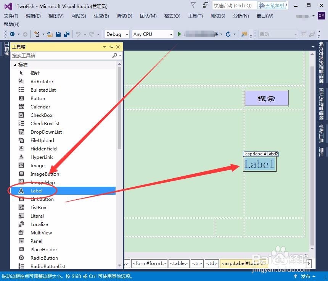
Task: Select the <tr> breadcrumb tag
Action: click(197, 263)
